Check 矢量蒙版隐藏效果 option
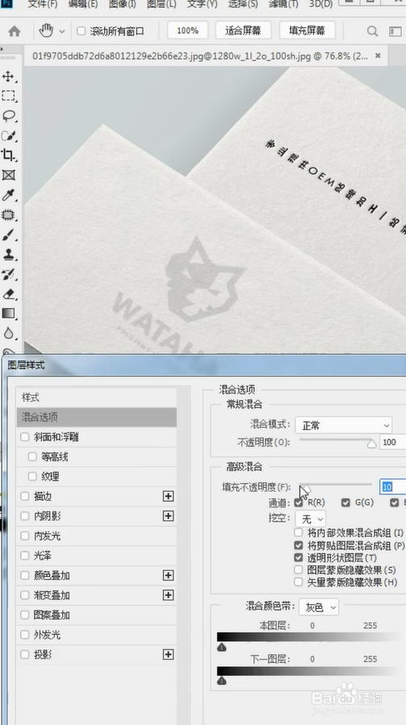 pyautogui.click(x=299, y=581)
